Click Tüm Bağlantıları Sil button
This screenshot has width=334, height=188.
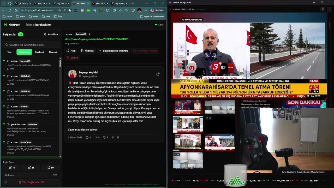click(31, 182)
